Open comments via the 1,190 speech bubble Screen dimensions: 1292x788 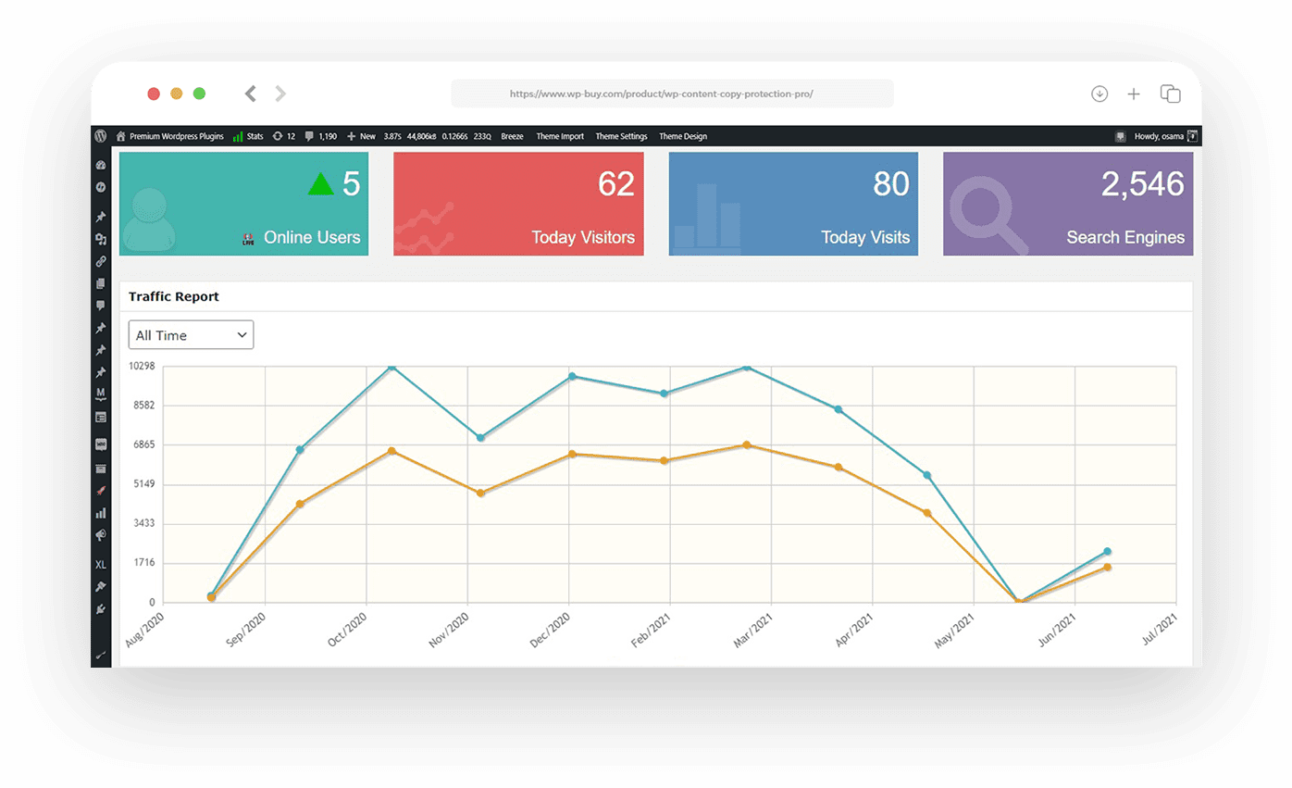[x=318, y=136]
